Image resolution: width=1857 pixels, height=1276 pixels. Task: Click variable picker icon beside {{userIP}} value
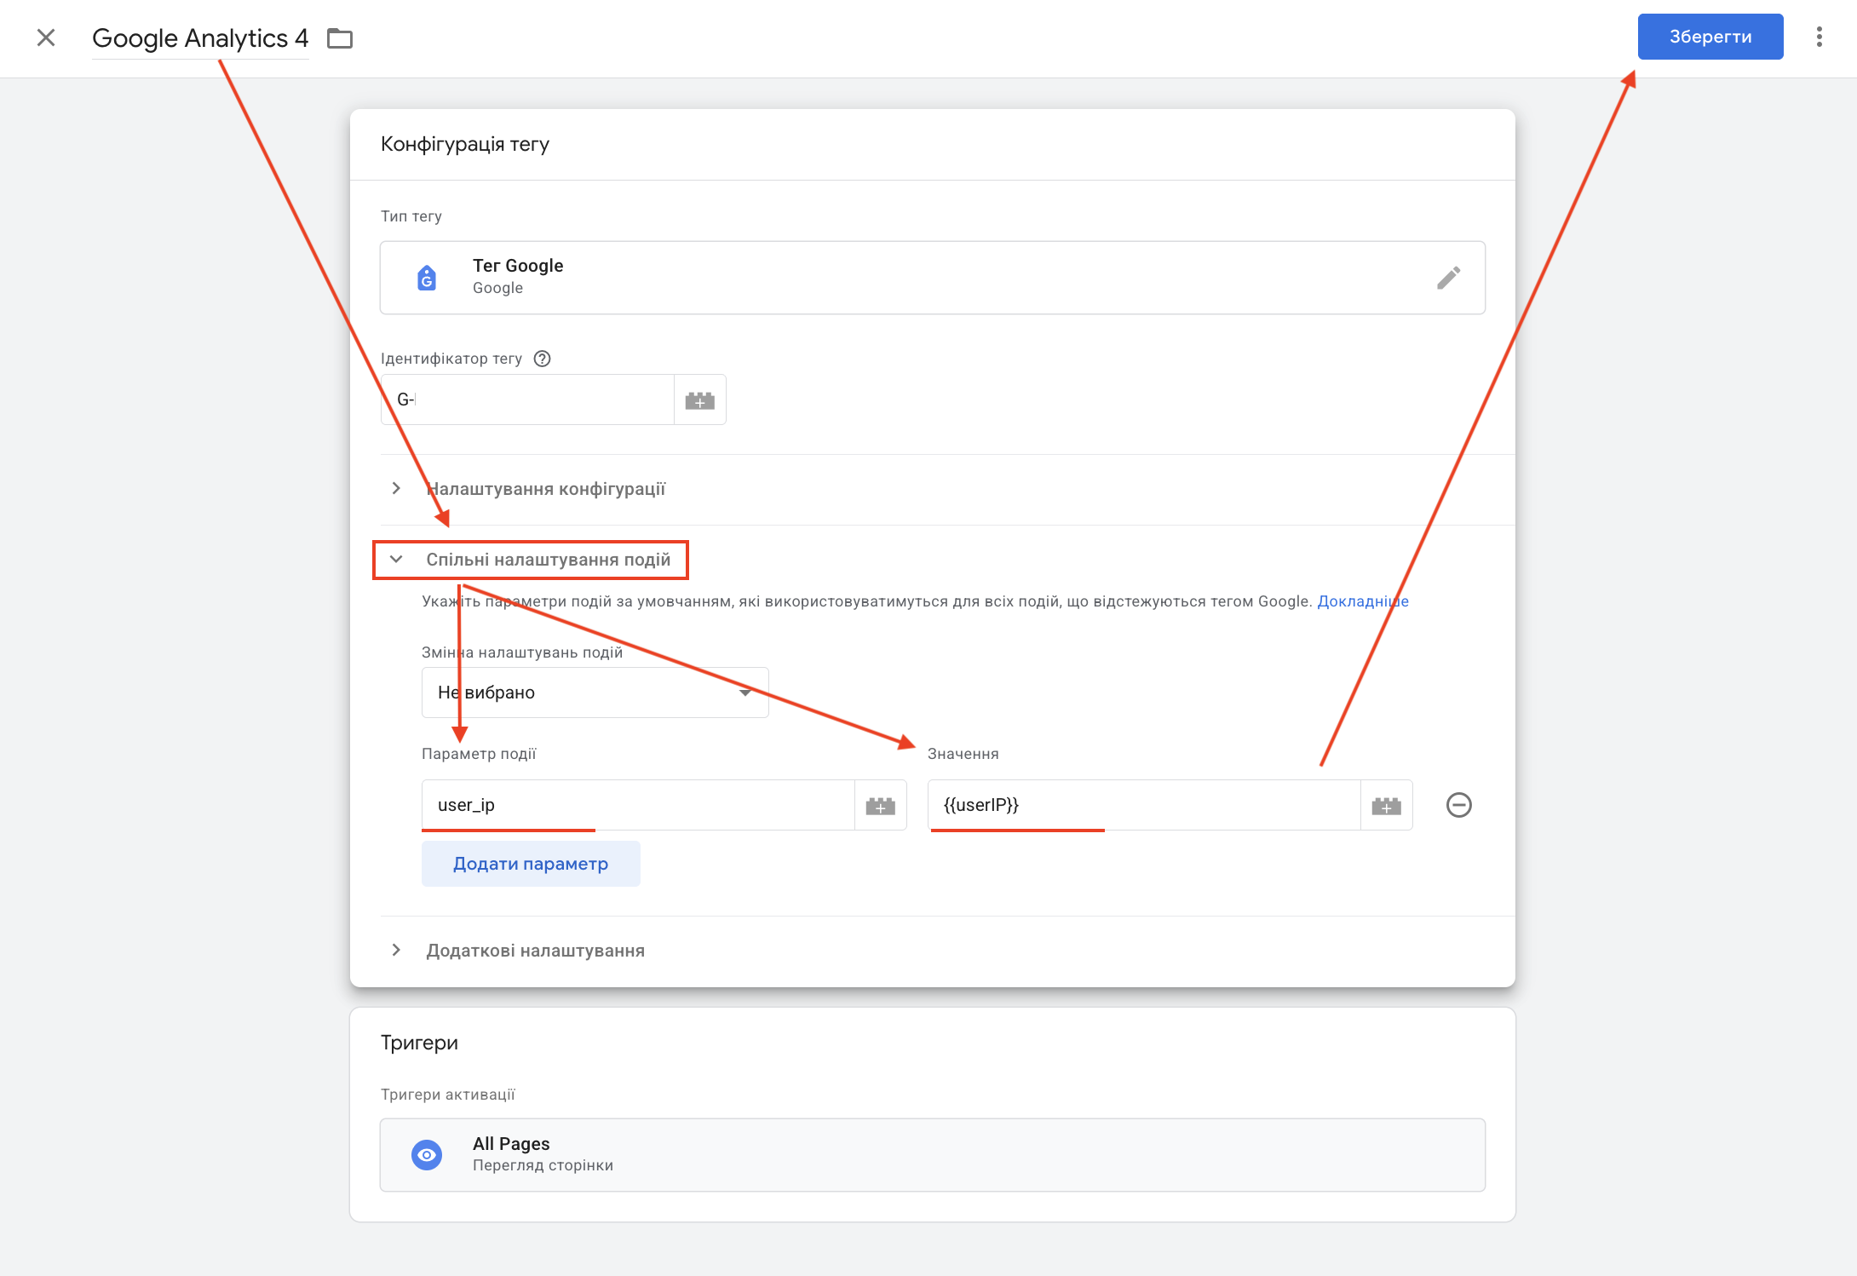pyautogui.click(x=1386, y=806)
